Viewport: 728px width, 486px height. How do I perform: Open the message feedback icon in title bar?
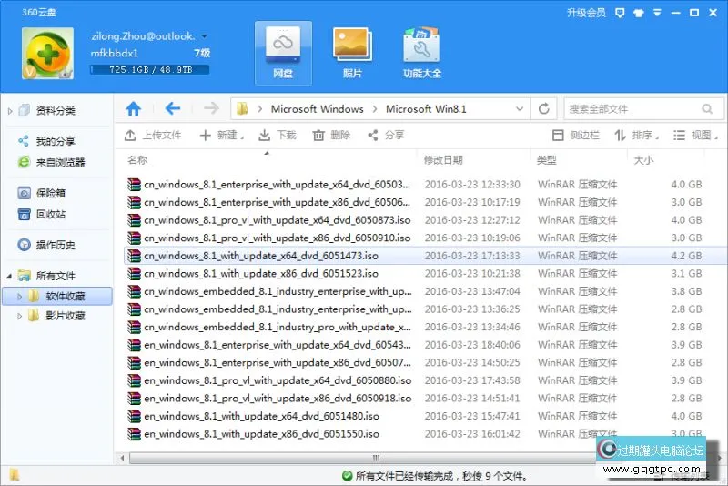(x=620, y=13)
